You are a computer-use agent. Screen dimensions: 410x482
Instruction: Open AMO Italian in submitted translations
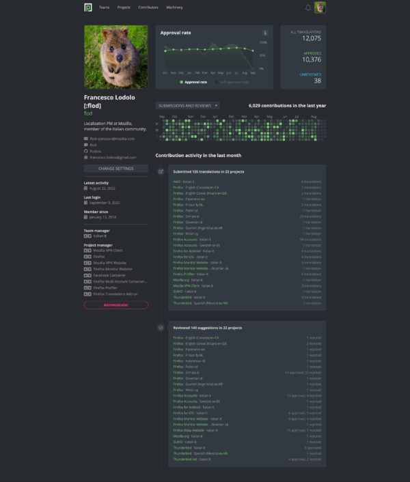(x=184, y=182)
